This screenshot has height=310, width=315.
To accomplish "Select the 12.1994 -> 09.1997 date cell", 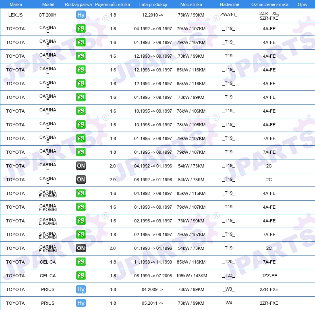I will coord(153,84).
